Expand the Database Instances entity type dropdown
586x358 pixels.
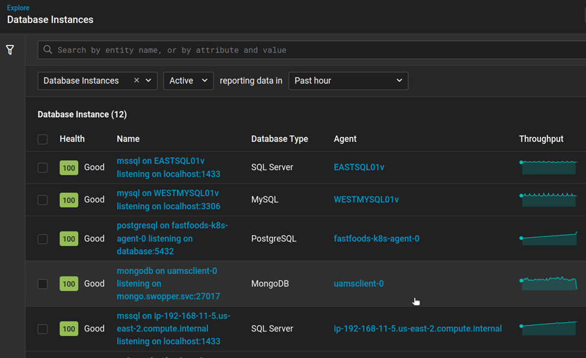148,80
